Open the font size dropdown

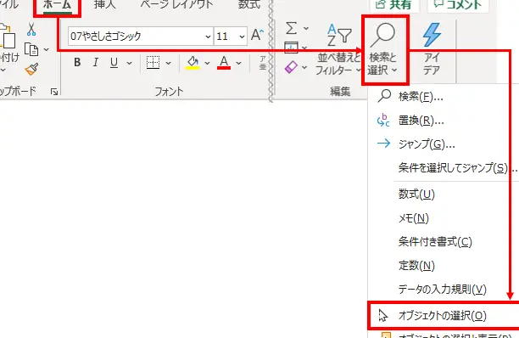[242, 37]
